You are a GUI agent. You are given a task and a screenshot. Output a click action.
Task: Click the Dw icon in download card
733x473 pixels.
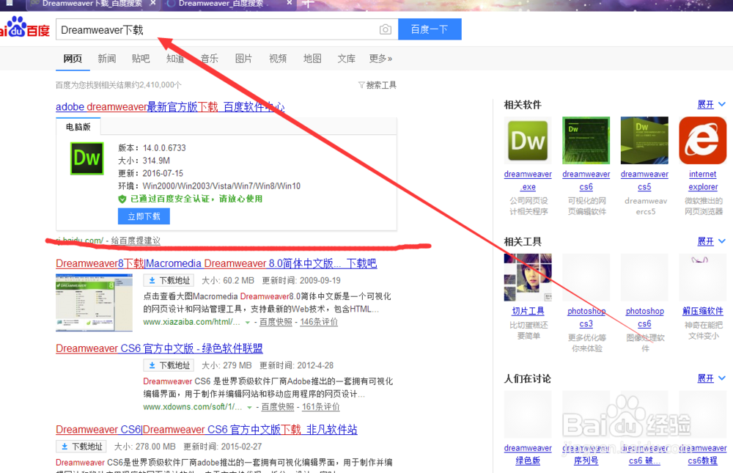(87, 158)
